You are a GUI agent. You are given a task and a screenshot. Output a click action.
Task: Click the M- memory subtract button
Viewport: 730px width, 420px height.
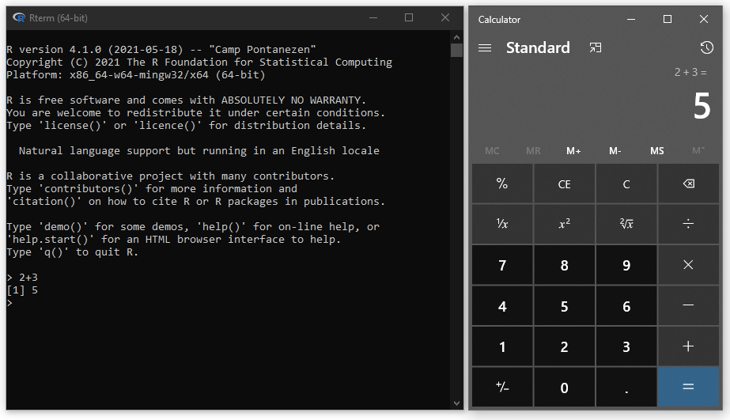[615, 151]
